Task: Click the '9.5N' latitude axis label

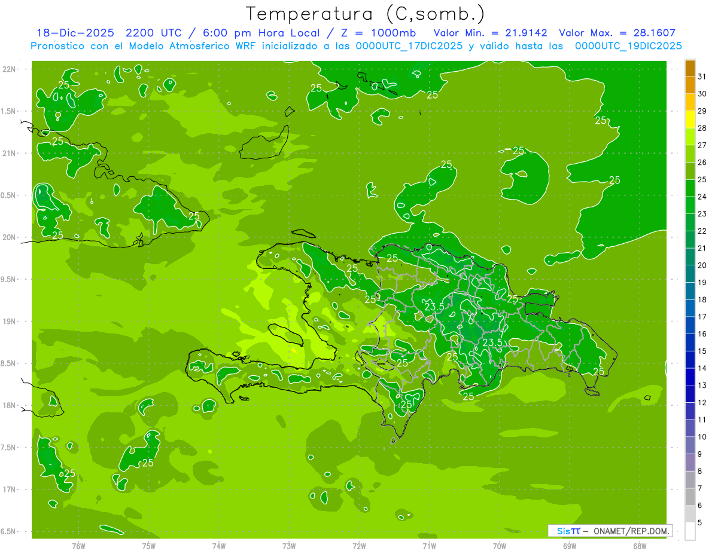Action: coord(9,279)
